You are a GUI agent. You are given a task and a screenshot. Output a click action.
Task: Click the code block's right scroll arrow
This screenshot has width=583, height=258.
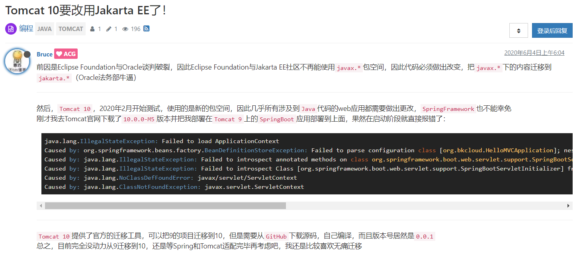569,206
